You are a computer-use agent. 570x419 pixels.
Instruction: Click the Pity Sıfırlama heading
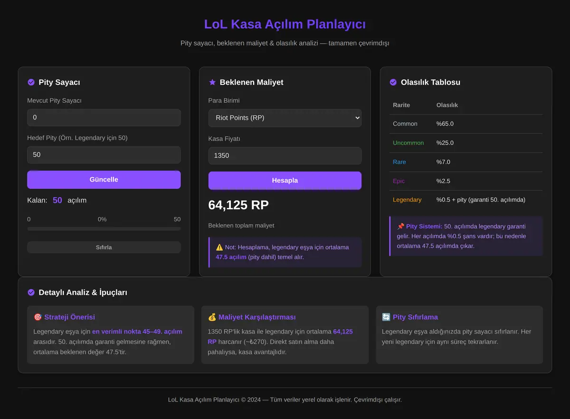(416, 317)
